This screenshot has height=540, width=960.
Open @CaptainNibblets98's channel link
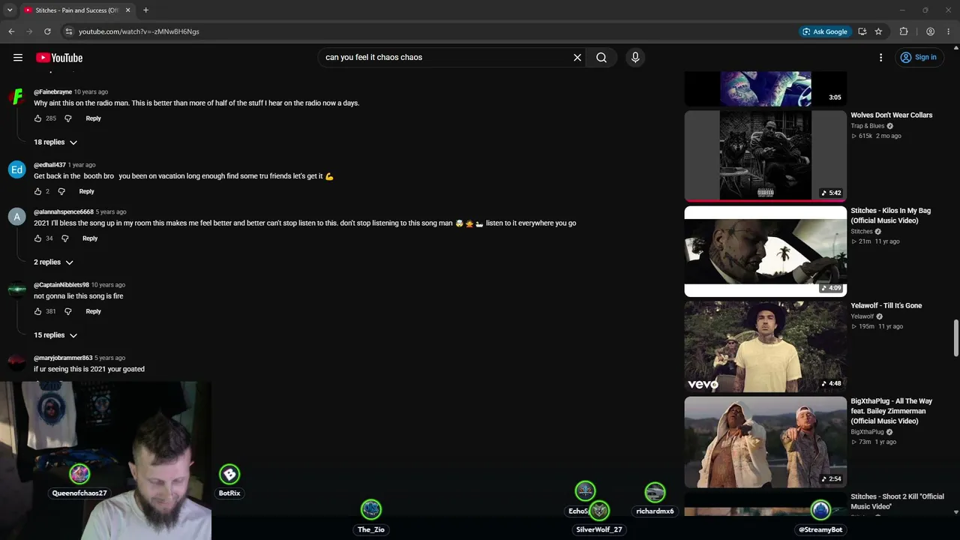61,285
